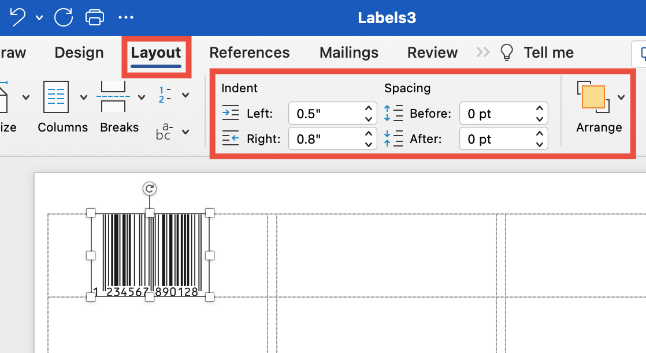
Task: Open the Undo history dropdown arrow
Action: click(x=39, y=18)
